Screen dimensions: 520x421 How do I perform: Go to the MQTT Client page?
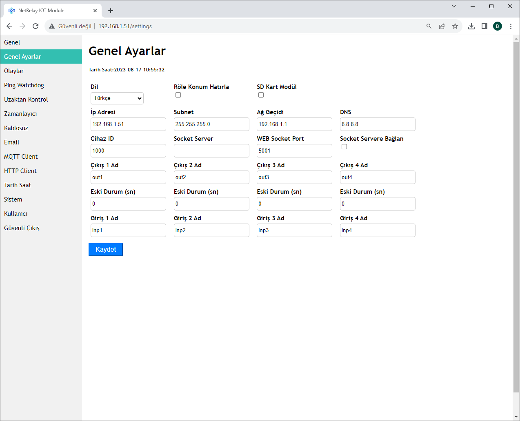(x=21, y=157)
